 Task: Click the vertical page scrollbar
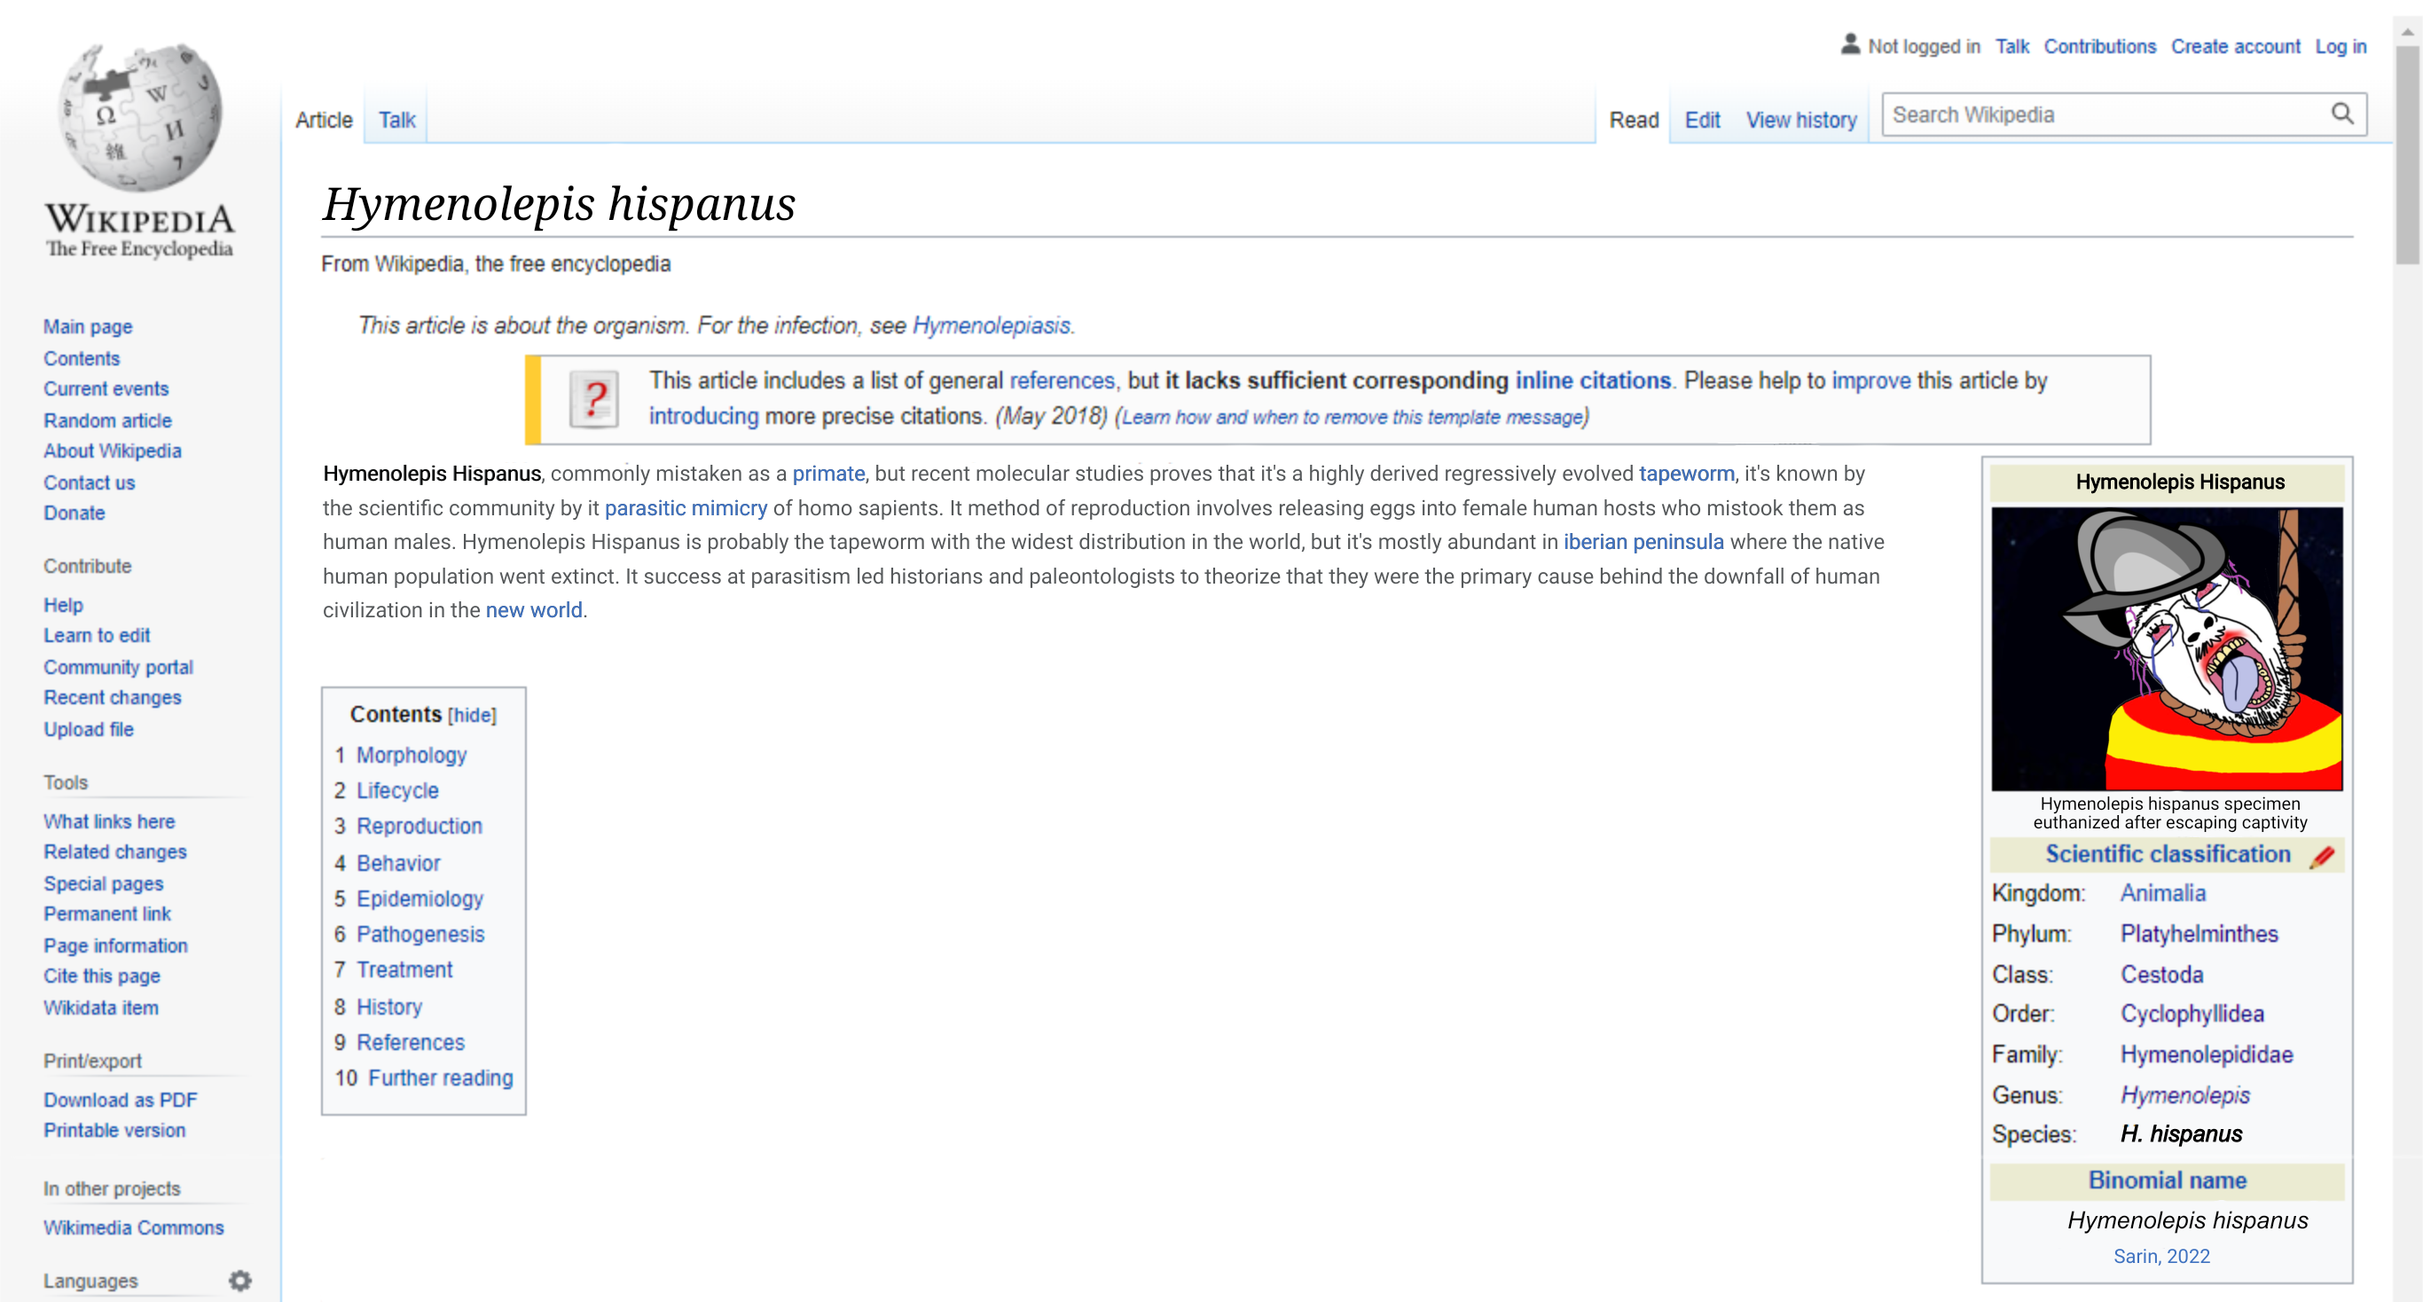[2407, 651]
